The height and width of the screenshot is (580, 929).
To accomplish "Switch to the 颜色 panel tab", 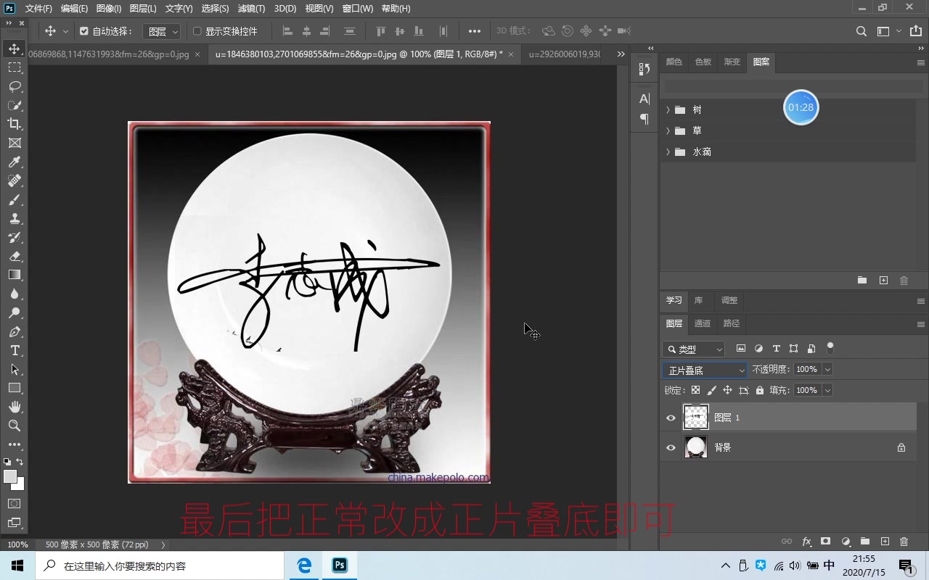I will [x=674, y=62].
